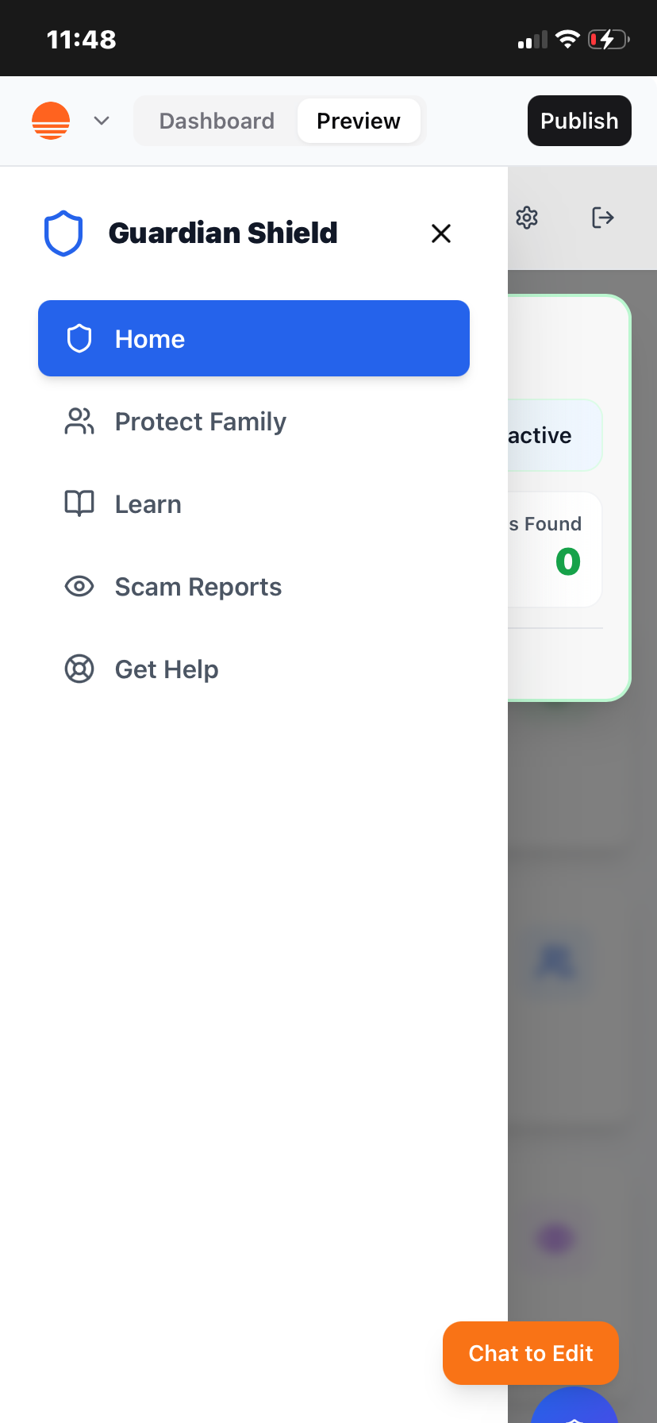The height and width of the screenshot is (1423, 657).
Task: Open the Scam Reports menu item
Action: tap(254, 586)
